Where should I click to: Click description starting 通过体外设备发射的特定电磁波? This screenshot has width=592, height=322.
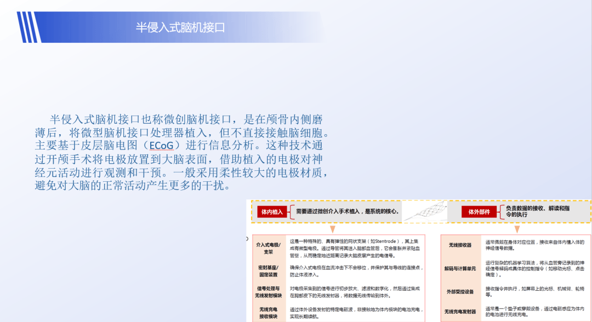(357, 313)
